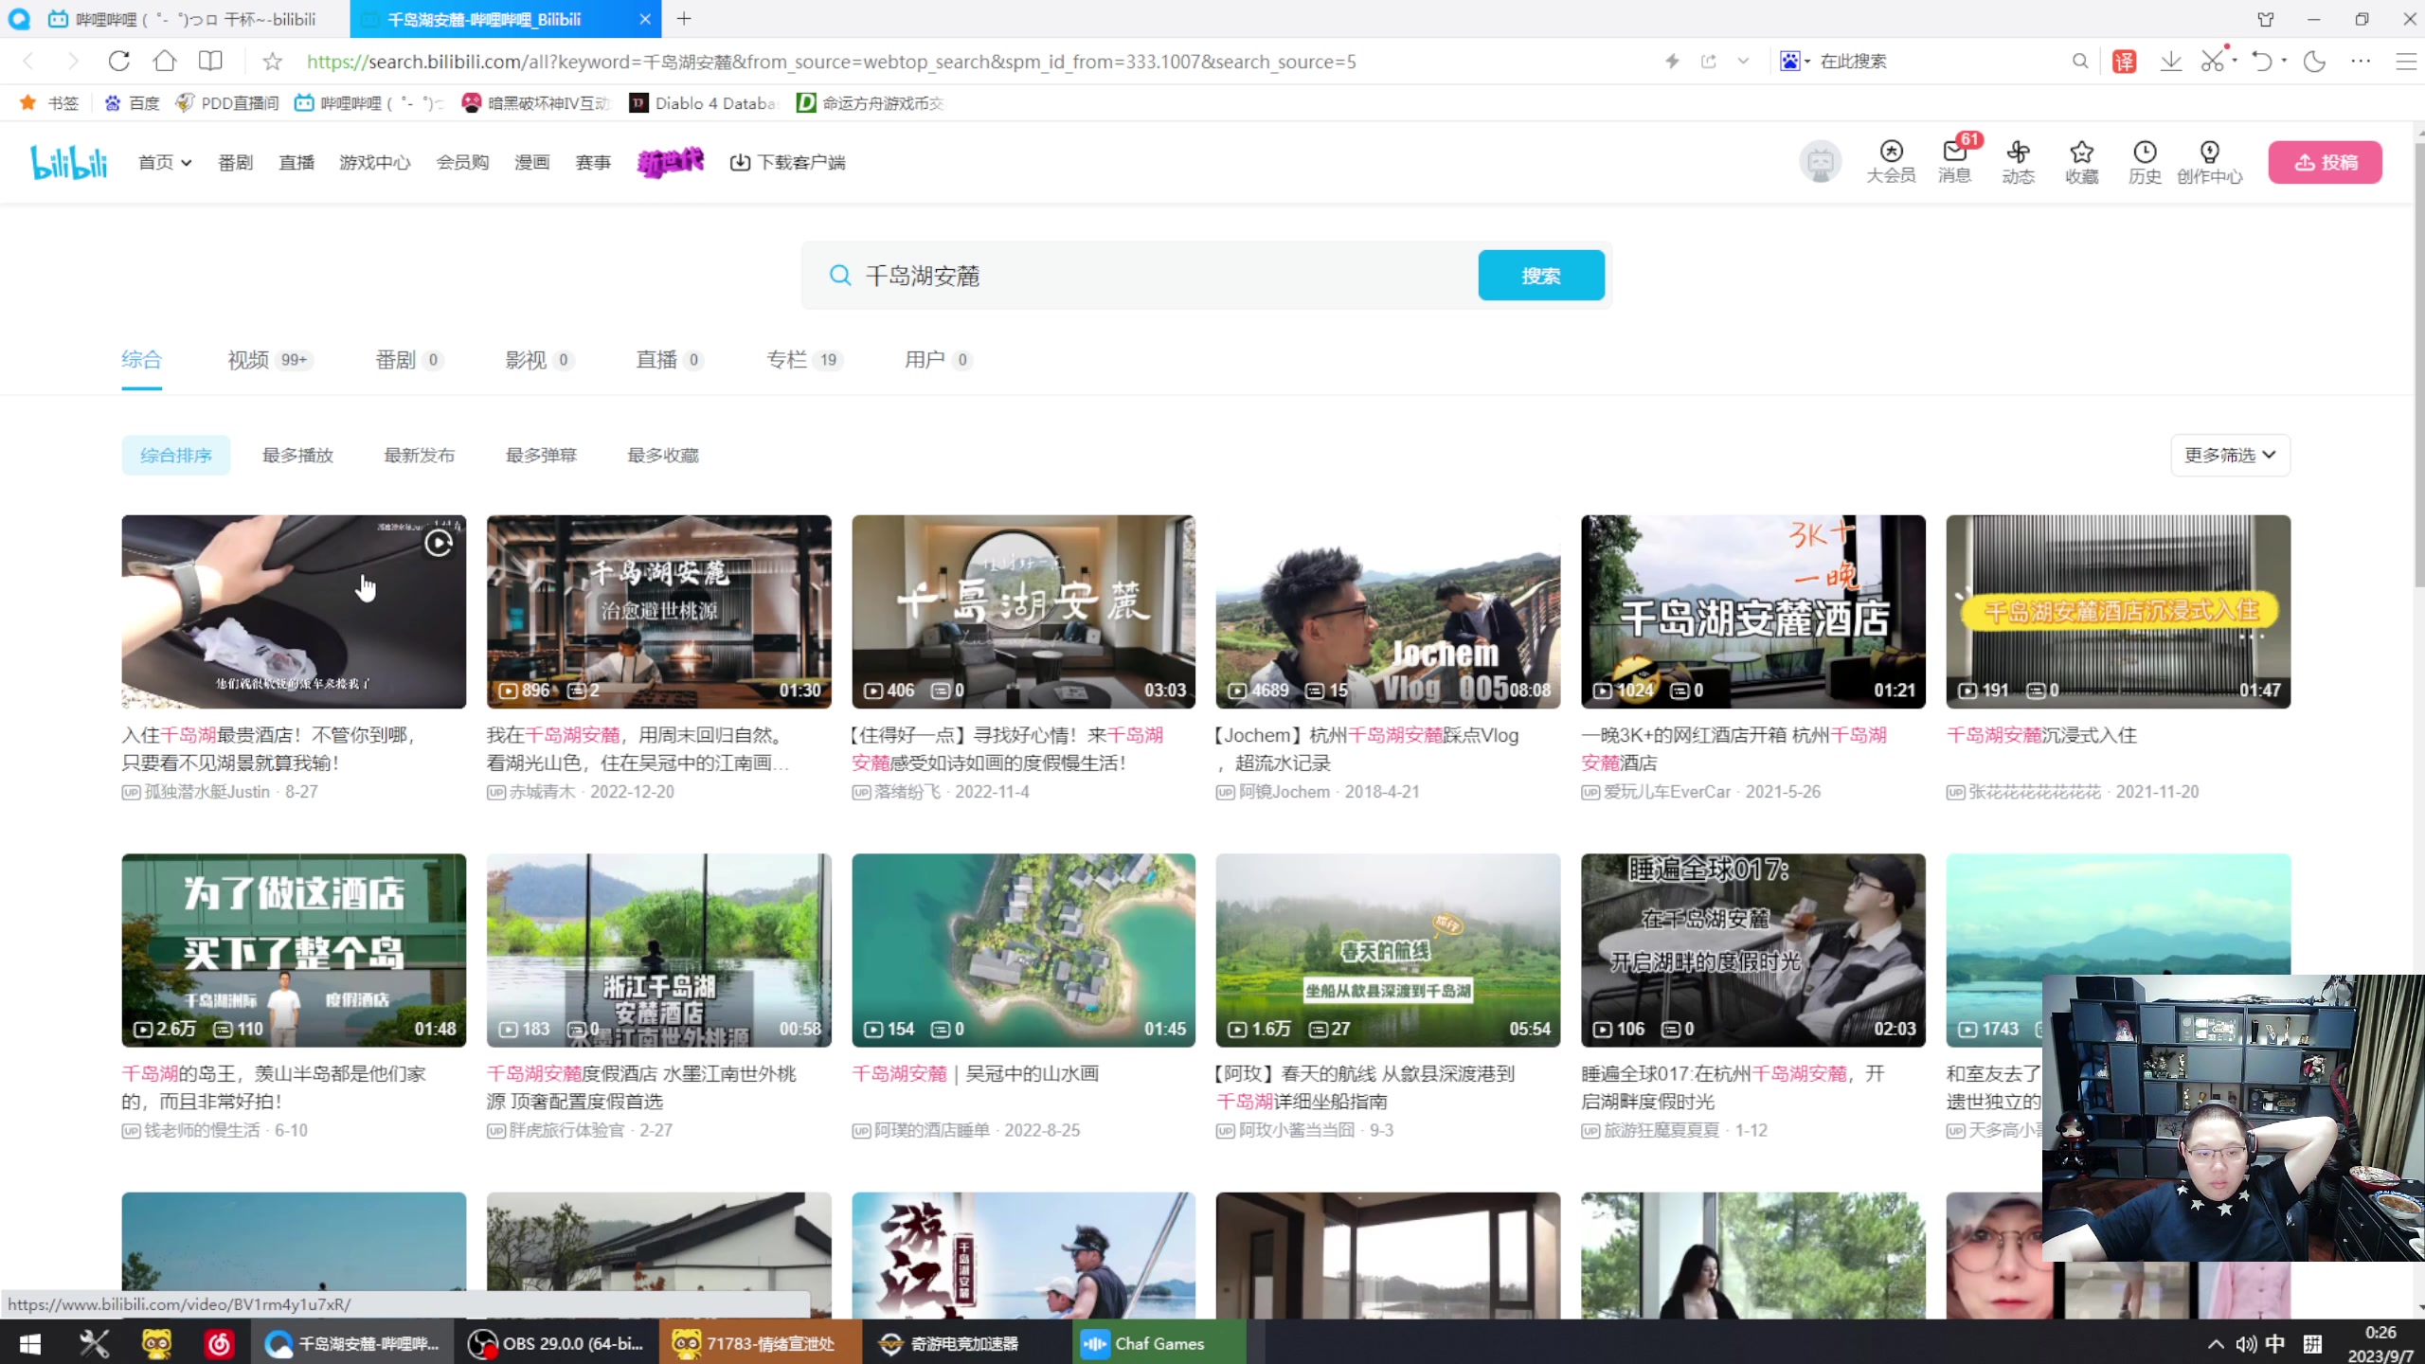The height and width of the screenshot is (1364, 2425).
Task: Sort by 最多播放
Action: (297, 456)
